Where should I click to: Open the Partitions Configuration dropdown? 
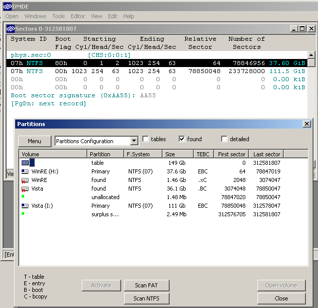coord(134,141)
